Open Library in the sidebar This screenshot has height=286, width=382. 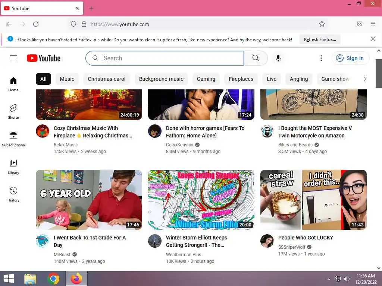[x=13, y=167]
